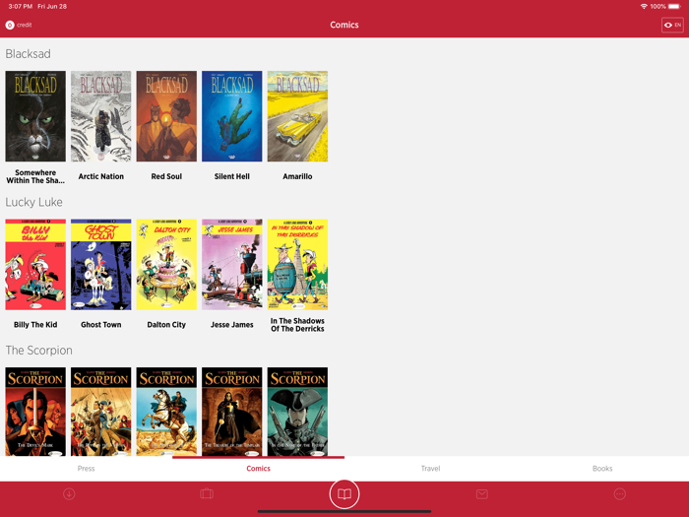The height and width of the screenshot is (517, 689).
Task: Click the 'Amarillo' title text
Action: point(297,176)
